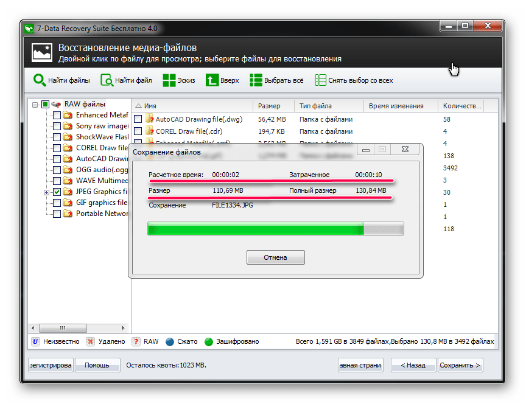Click the GIF graphics file folder icon
The image size is (526, 404).
[68, 203]
